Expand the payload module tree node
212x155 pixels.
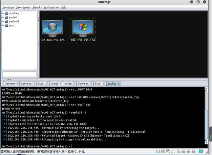click(3, 21)
